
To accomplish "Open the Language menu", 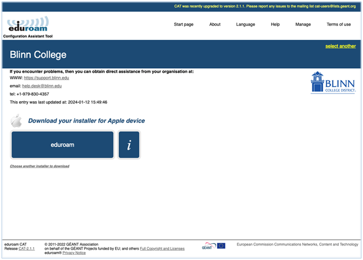I will pyautogui.click(x=246, y=24).
